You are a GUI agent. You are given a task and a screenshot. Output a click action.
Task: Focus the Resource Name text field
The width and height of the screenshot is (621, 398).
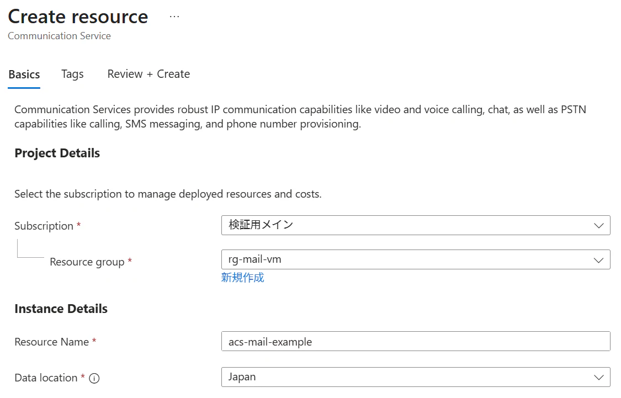(x=415, y=342)
